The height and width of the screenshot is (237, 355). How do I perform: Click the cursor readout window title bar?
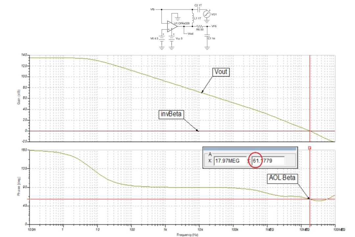250,149
